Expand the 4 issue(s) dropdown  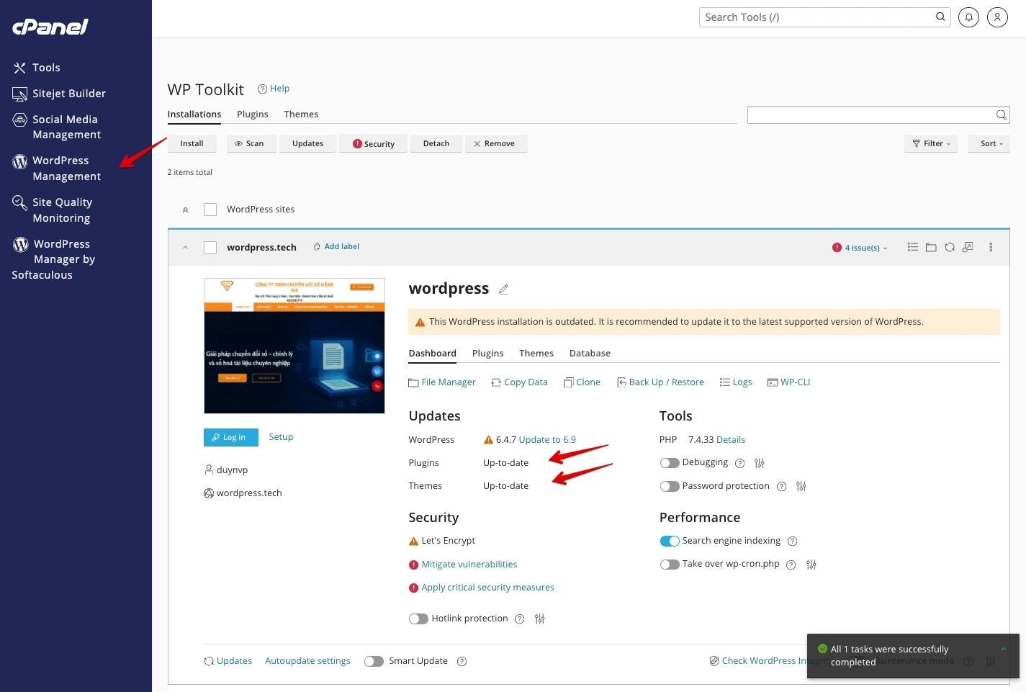860,247
